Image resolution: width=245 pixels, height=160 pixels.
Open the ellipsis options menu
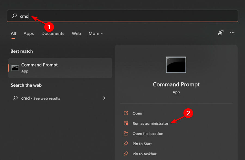[x=232, y=33]
